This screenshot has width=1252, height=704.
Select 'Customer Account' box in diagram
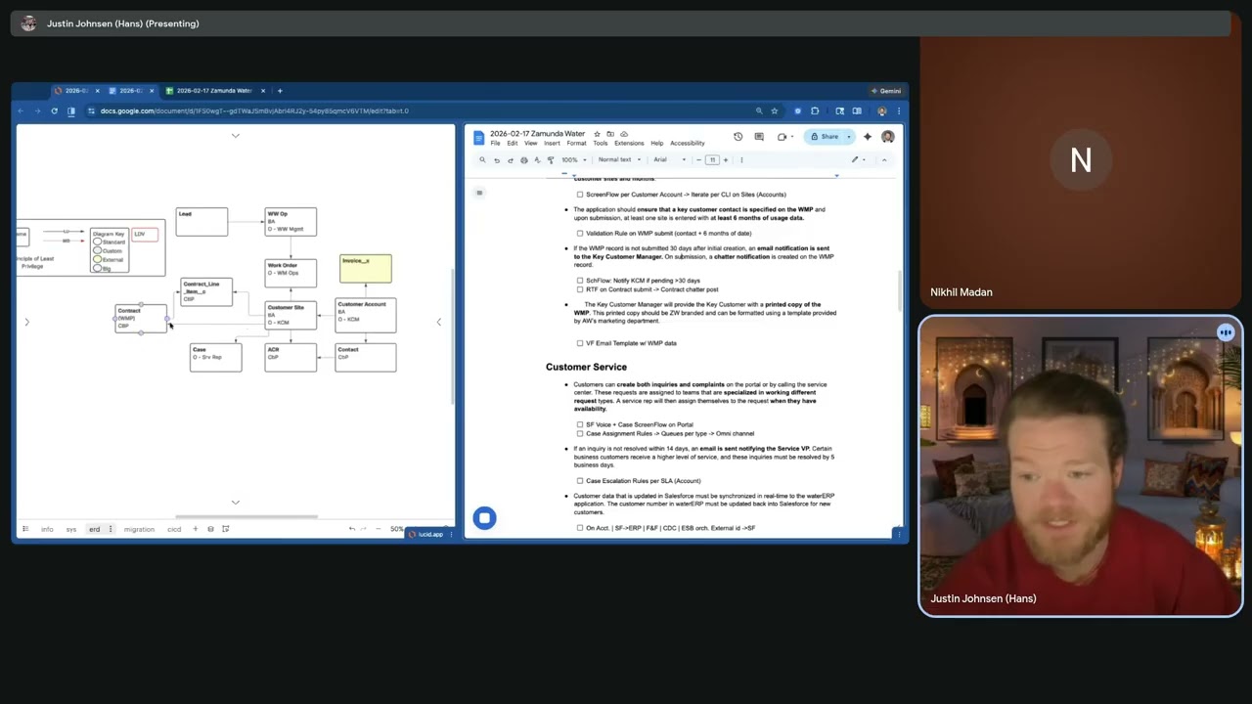click(366, 316)
